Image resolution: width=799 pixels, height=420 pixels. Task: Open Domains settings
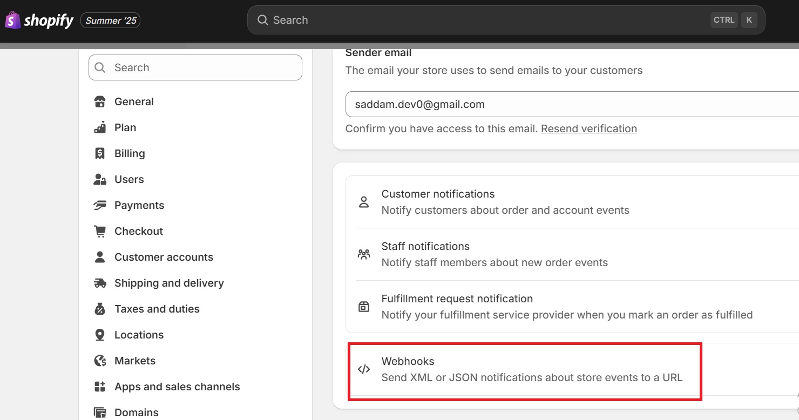[x=136, y=412]
